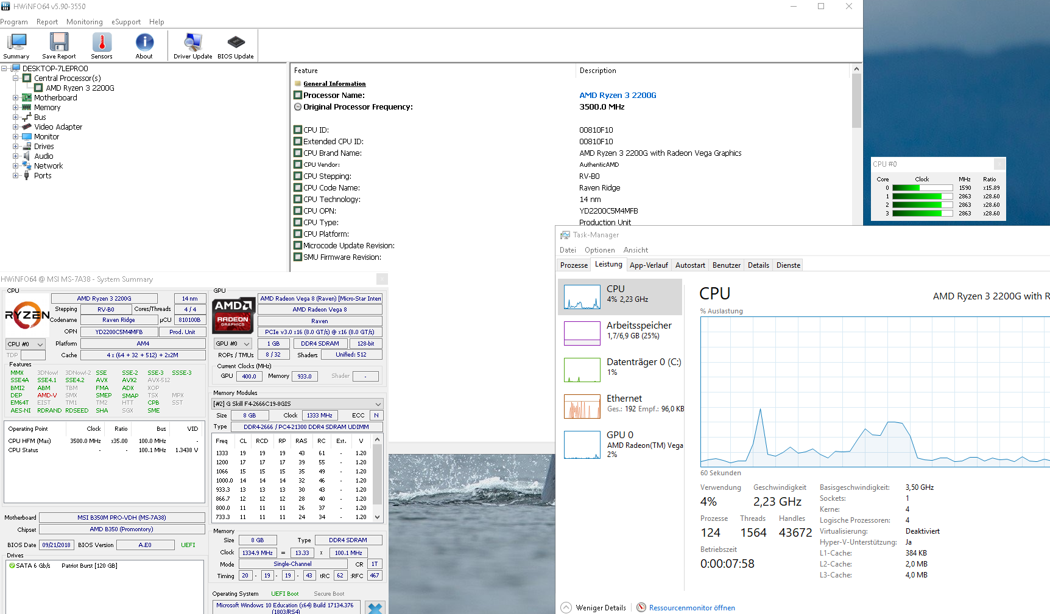
Task: Click the Core 0 clock bar
Action: click(x=922, y=188)
